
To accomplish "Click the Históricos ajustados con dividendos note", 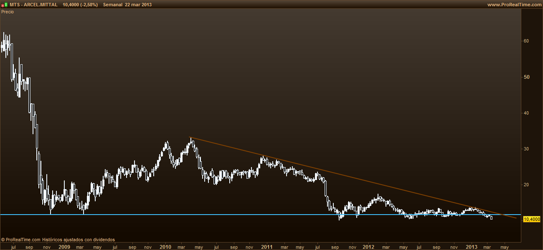I will (x=79, y=240).
